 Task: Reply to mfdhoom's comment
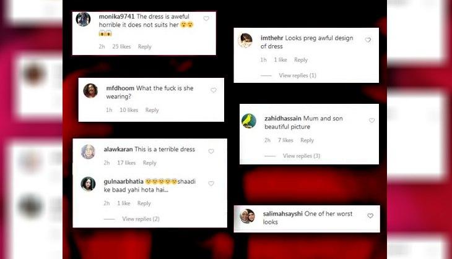(x=152, y=110)
